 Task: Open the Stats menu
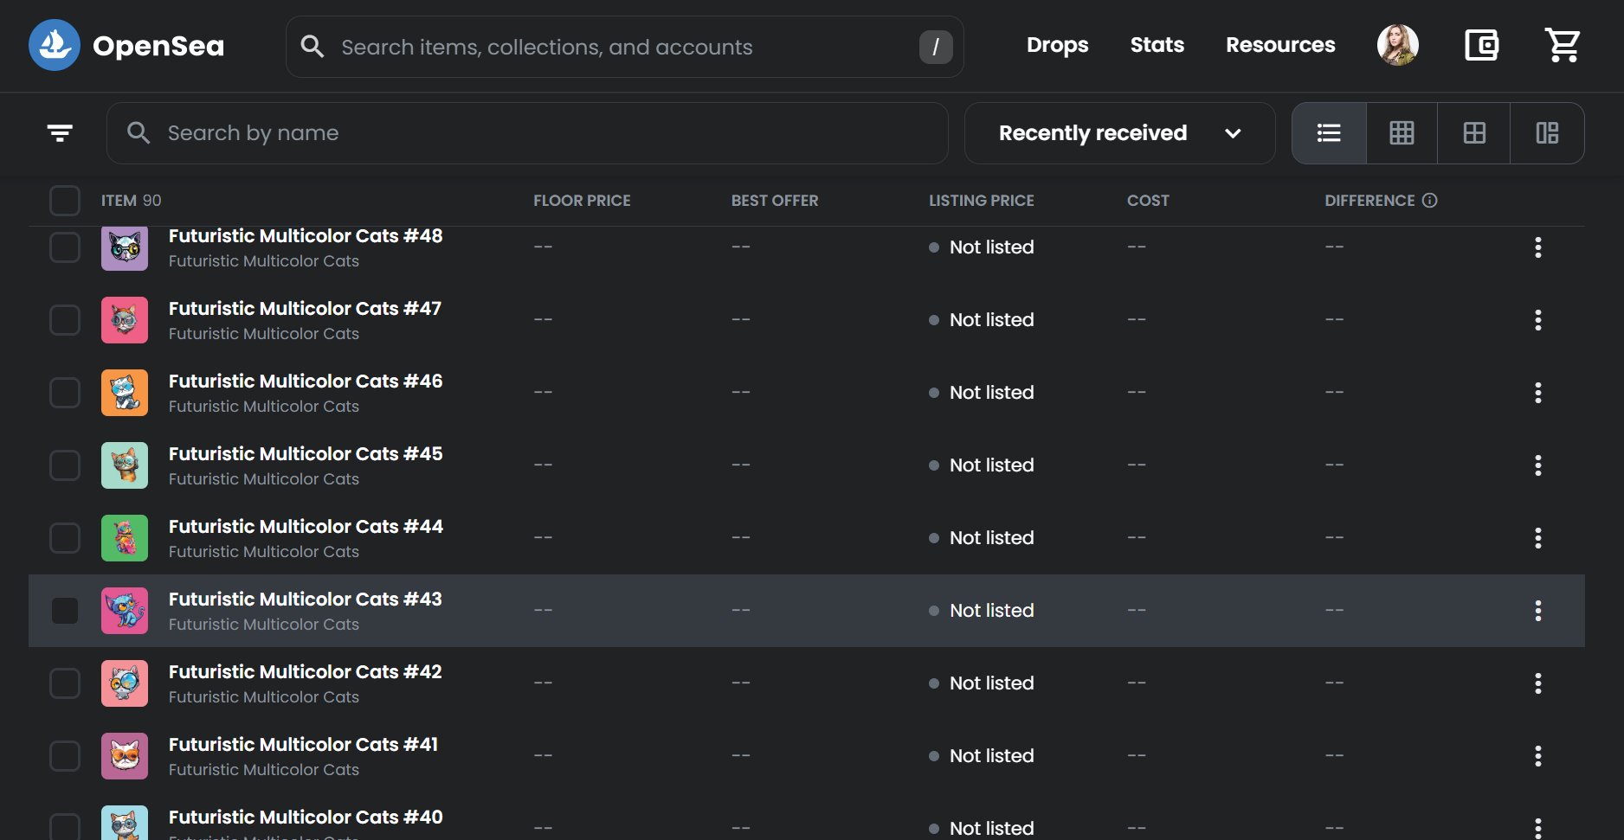[1157, 45]
